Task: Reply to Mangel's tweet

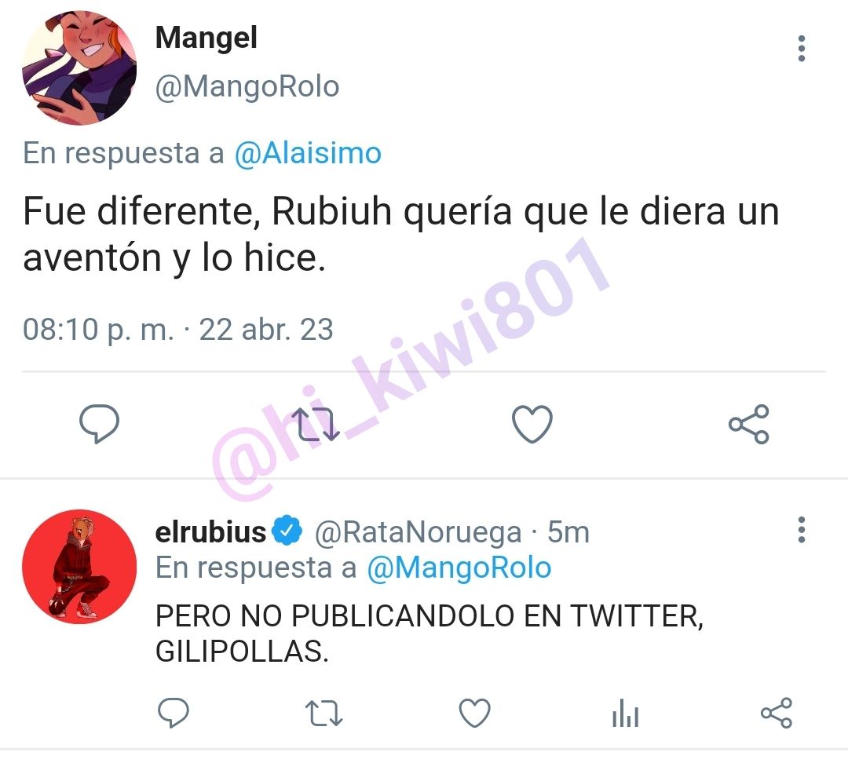Action: coord(99,424)
